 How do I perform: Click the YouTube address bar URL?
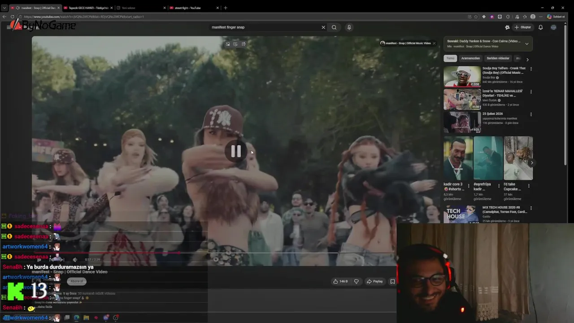click(x=84, y=17)
